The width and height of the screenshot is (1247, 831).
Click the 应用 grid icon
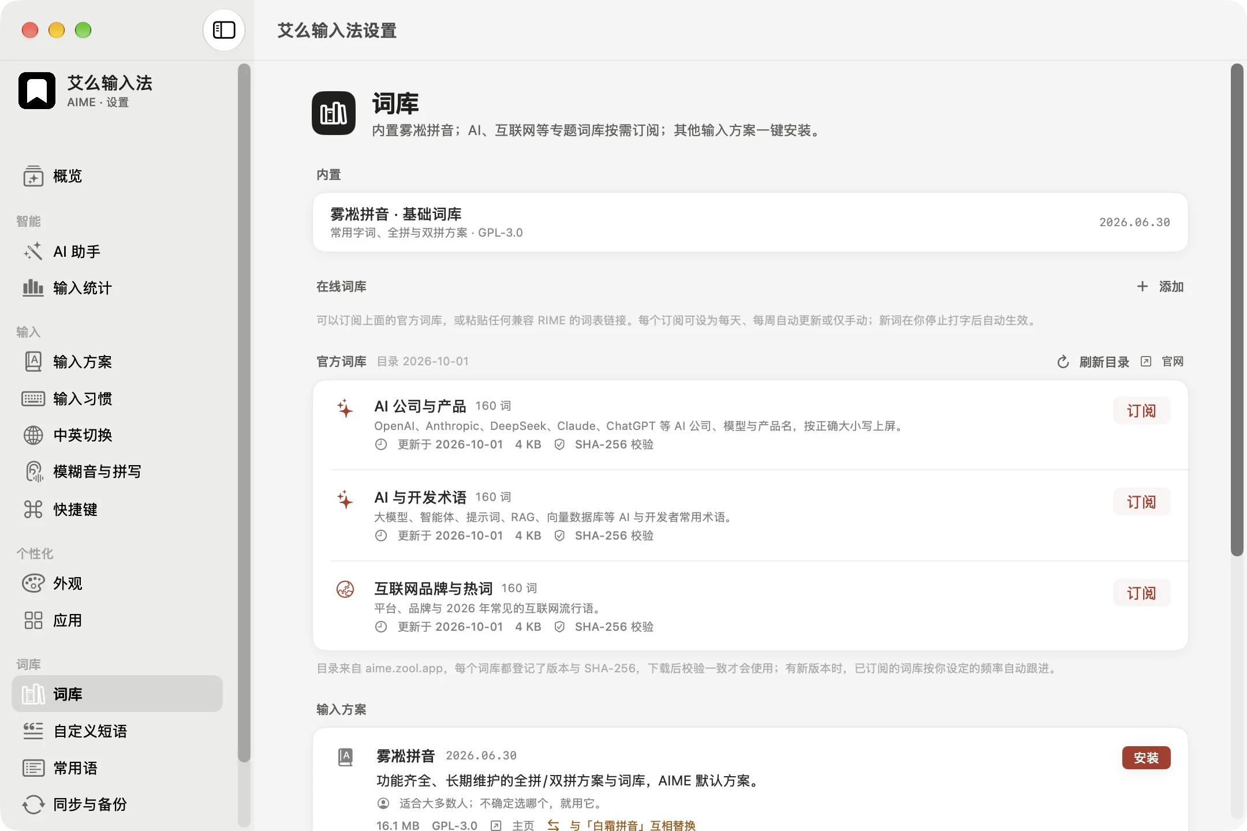point(33,620)
